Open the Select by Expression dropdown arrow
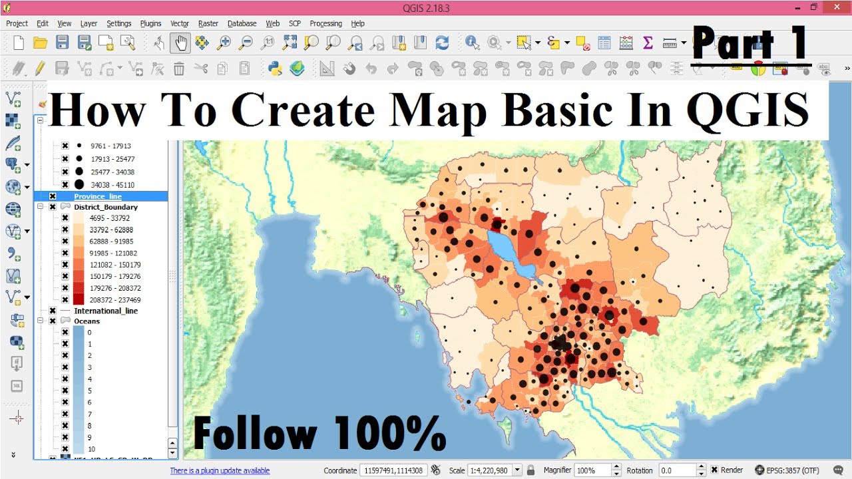This screenshot has height=479, width=852. [x=567, y=43]
